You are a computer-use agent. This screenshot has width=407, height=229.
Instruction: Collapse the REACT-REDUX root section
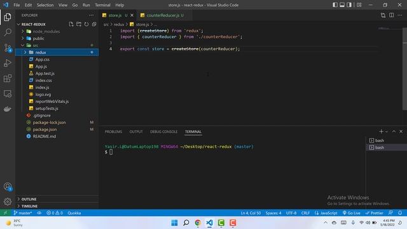click(x=18, y=24)
